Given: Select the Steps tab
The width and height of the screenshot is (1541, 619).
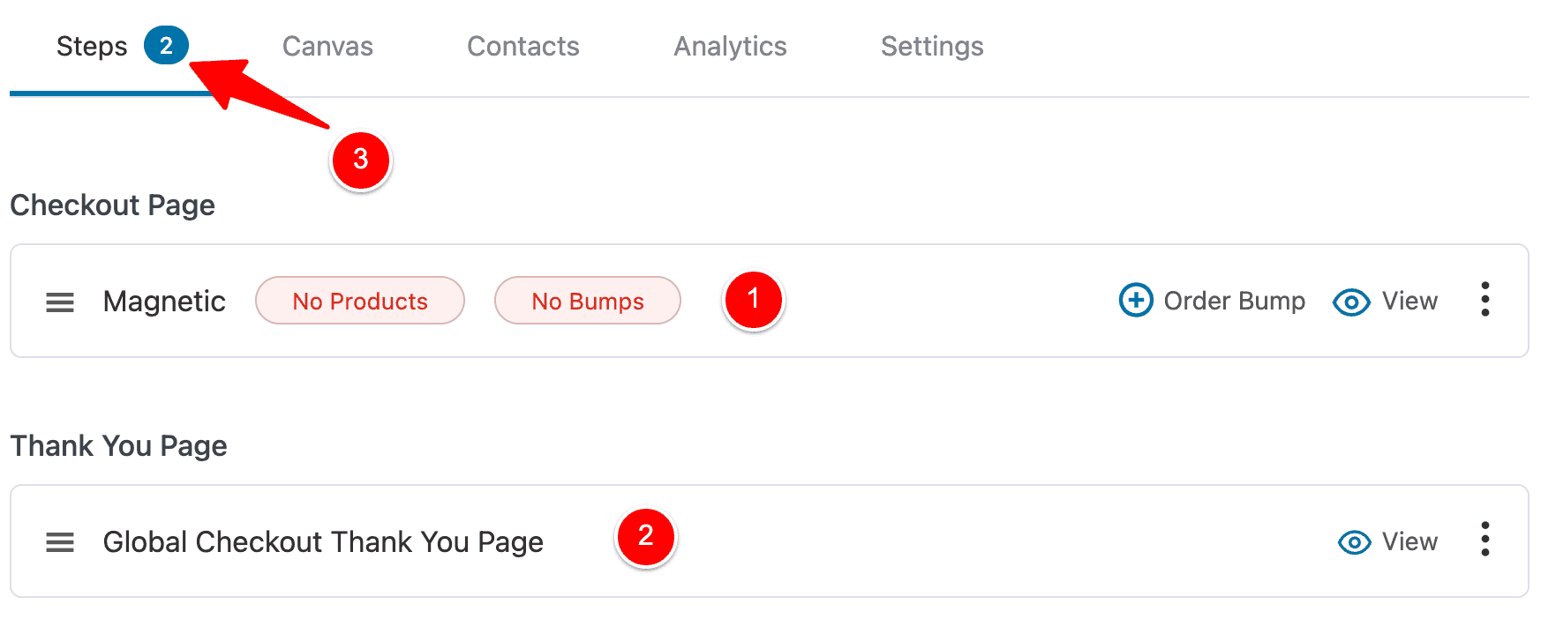Looking at the screenshot, I should pos(92,46).
